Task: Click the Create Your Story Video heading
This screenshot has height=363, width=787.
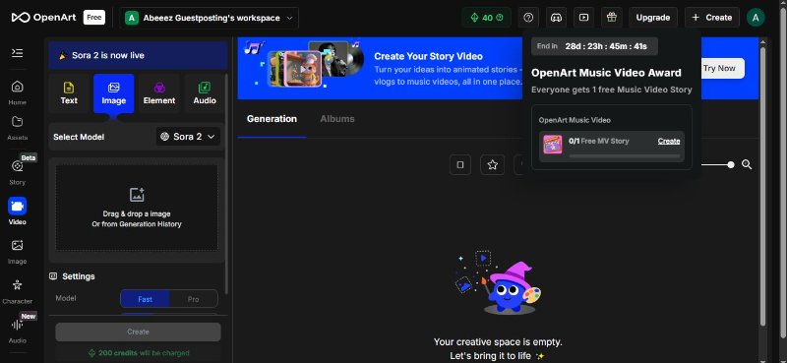Action: (428, 56)
